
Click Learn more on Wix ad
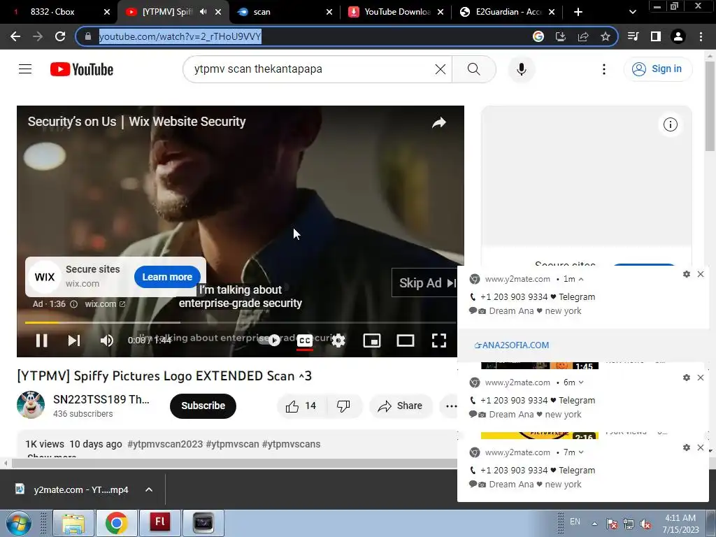tap(167, 277)
